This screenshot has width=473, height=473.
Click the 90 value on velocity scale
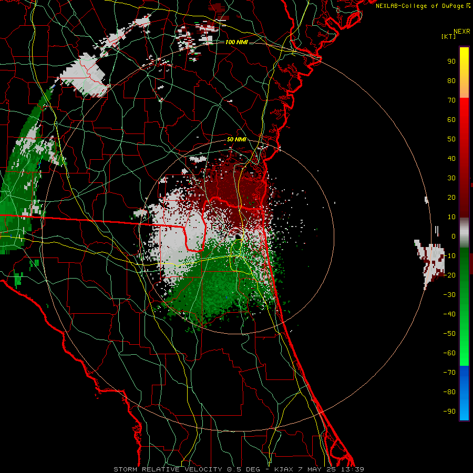pyautogui.click(x=451, y=61)
